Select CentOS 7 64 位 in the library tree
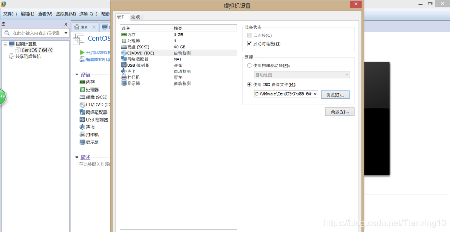The image size is (451, 233). coord(37,50)
